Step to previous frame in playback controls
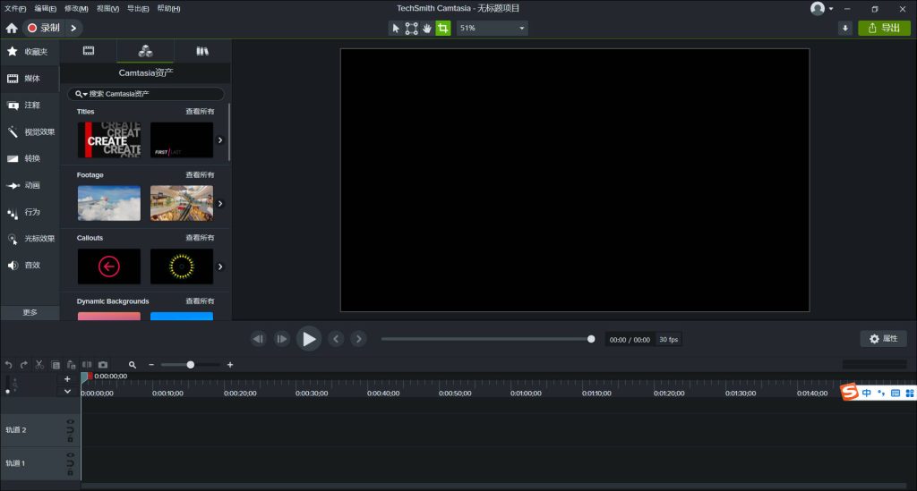Image resolution: width=917 pixels, height=491 pixels. pyautogui.click(x=259, y=339)
